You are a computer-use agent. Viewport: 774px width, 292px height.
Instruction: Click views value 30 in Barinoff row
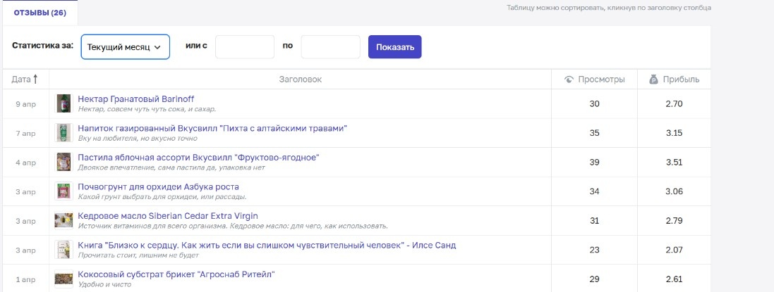594,104
